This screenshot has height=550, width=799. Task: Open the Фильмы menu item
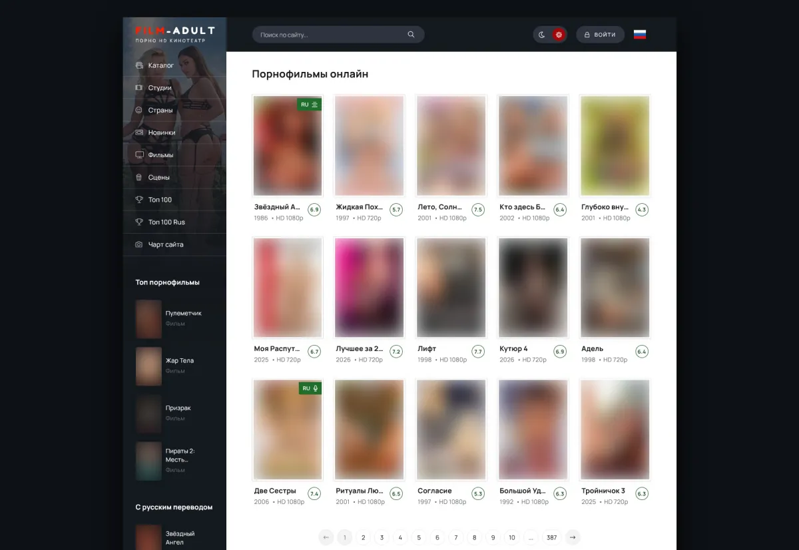click(160, 155)
